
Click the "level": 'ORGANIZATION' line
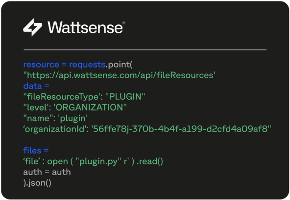(75, 108)
